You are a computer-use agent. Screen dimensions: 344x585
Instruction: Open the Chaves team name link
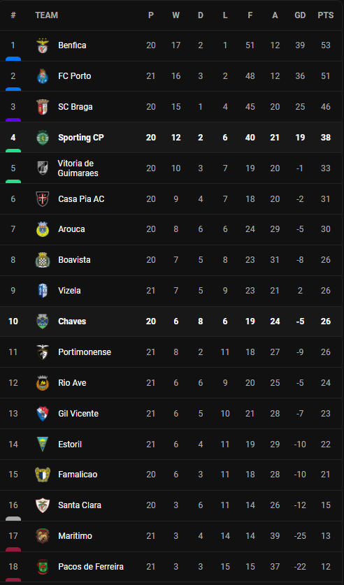tap(72, 322)
